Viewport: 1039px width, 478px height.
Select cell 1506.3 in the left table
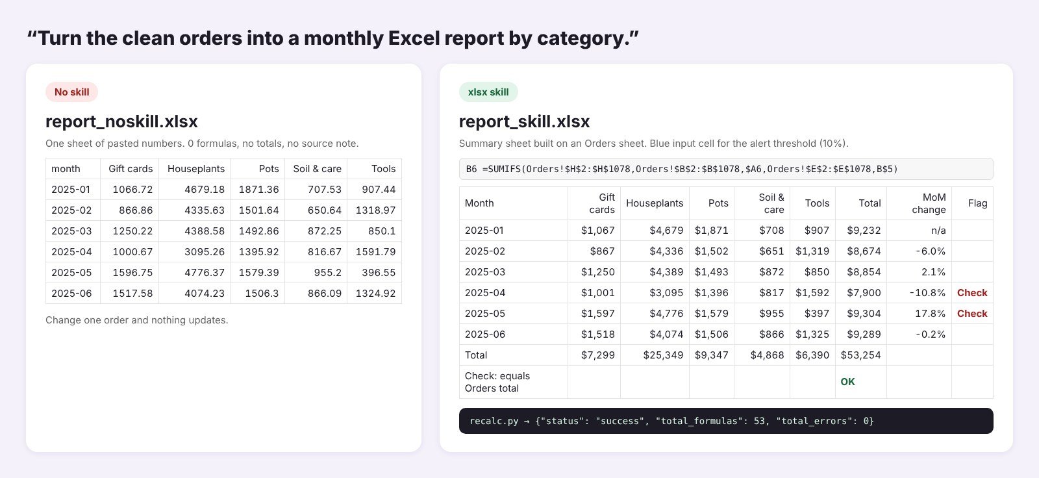pyautogui.click(x=258, y=294)
